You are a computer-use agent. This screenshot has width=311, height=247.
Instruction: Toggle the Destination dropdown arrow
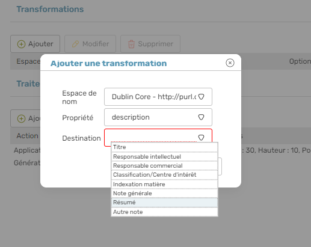(x=201, y=138)
